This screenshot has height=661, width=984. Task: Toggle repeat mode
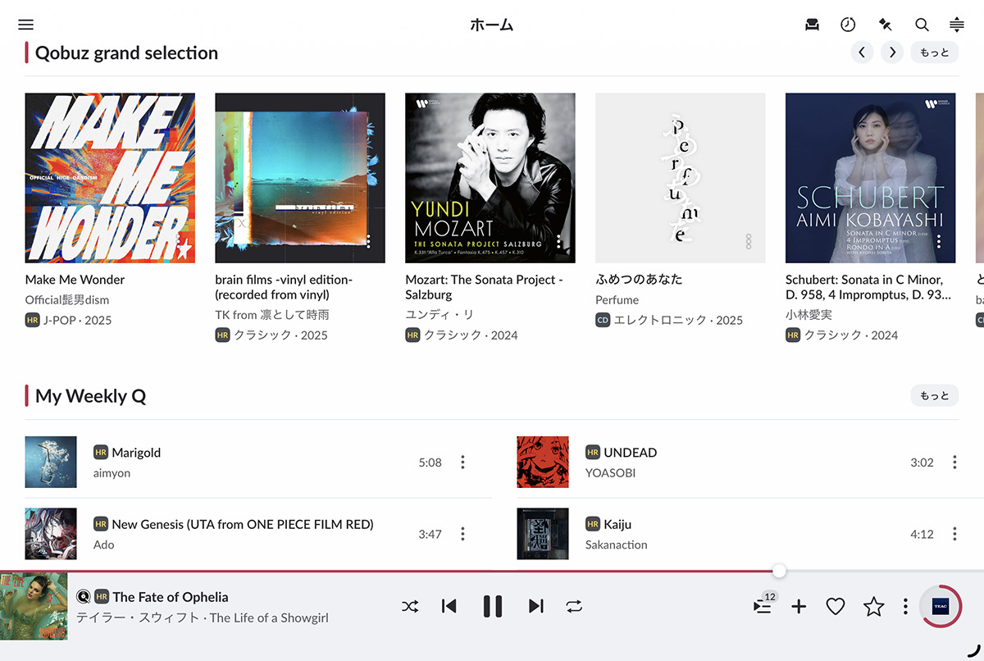[x=574, y=606]
